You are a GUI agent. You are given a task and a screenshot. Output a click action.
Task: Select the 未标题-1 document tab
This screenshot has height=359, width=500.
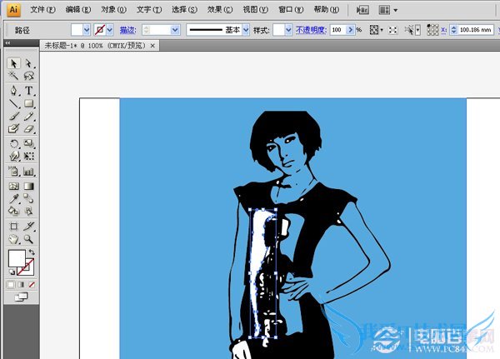click(95, 46)
